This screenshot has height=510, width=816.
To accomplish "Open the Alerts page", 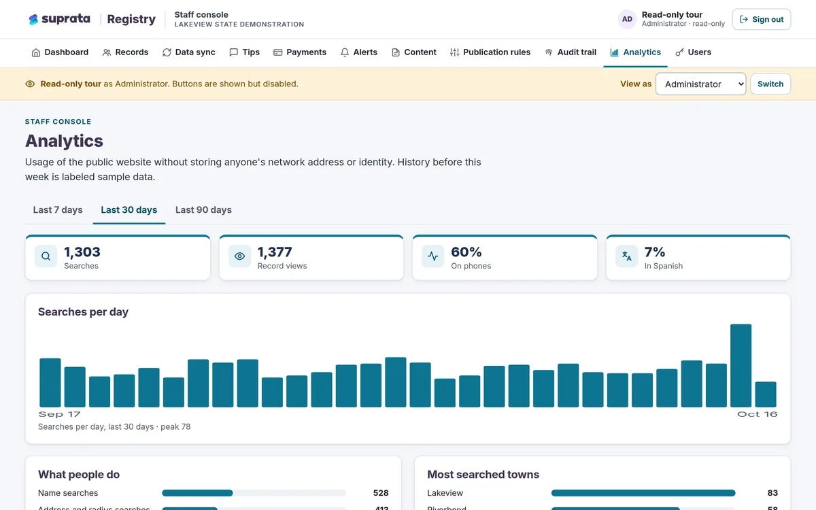I will (x=359, y=52).
